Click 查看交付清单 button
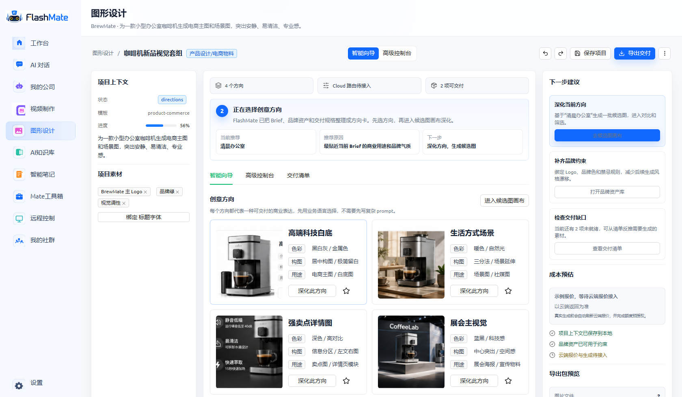682x397 pixels. [607, 248]
